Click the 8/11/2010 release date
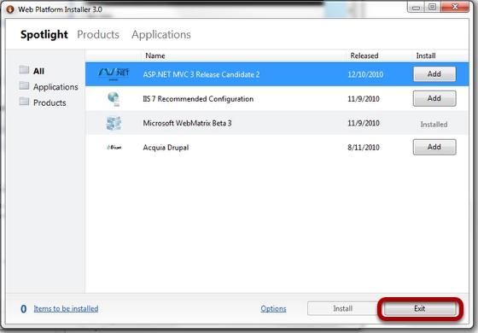The height and width of the screenshot is (333, 478). 364,148
